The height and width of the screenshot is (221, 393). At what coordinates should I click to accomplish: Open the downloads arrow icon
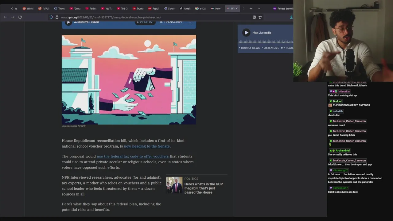291,17
